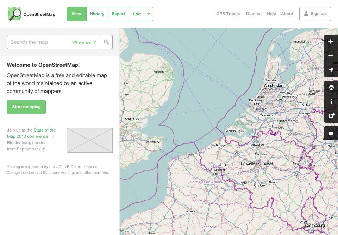Expand the Edit dropdown arrow
The width and height of the screenshot is (338, 235).
pyautogui.click(x=149, y=14)
